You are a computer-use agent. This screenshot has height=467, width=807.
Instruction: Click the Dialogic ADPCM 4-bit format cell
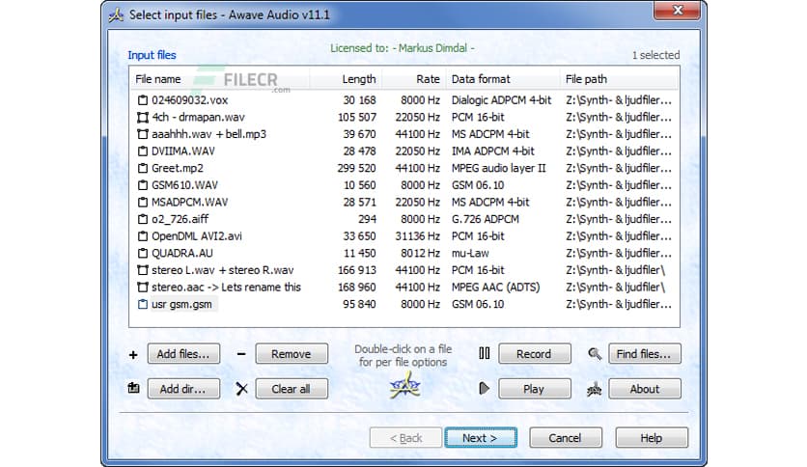point(501,100)
